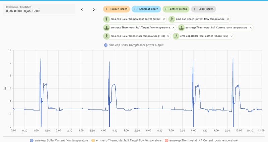Remove Boiler Compressor power output entity
Screen dimensions: 268x142
click(164, 19)
